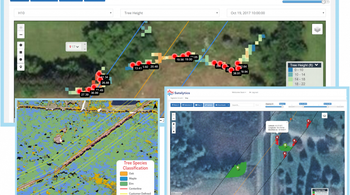Click the Clear search button

[257, 105]
